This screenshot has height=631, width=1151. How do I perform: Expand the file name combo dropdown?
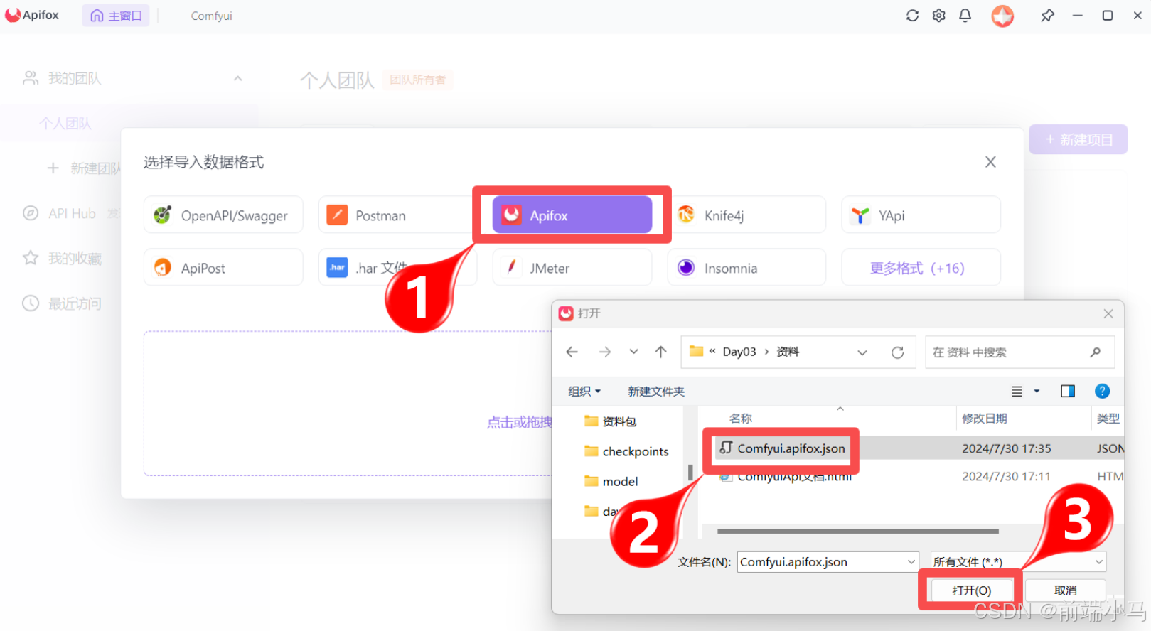tap(911, 562)
